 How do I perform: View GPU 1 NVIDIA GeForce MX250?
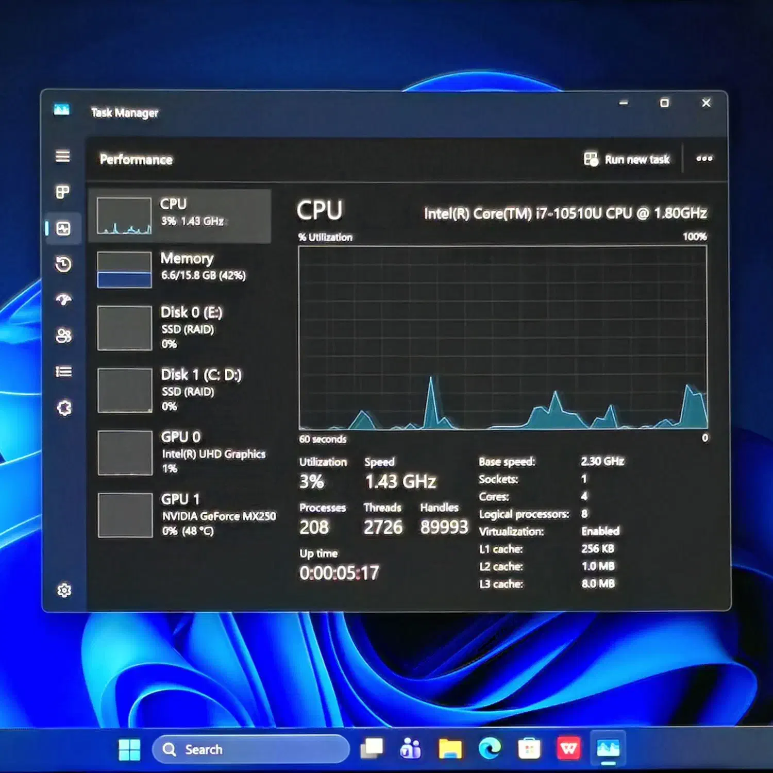click(x=180, y=515)
